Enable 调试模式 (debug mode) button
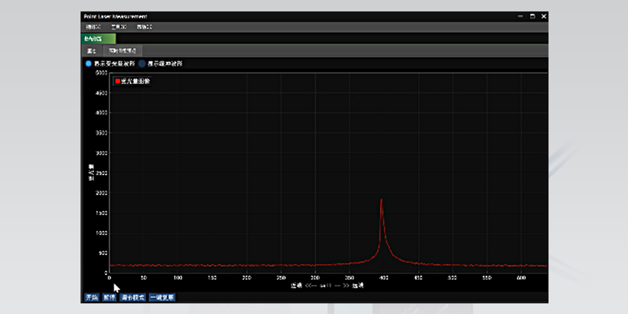The width and height of the screenshot is (628, 314). pyautogui.click(x=132, y=297)
